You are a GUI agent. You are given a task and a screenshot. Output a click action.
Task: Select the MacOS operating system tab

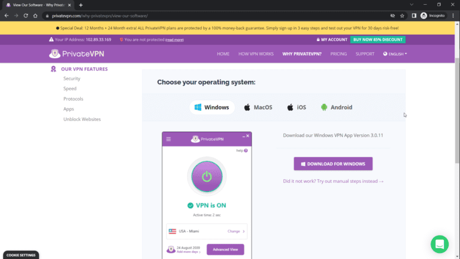258,107
